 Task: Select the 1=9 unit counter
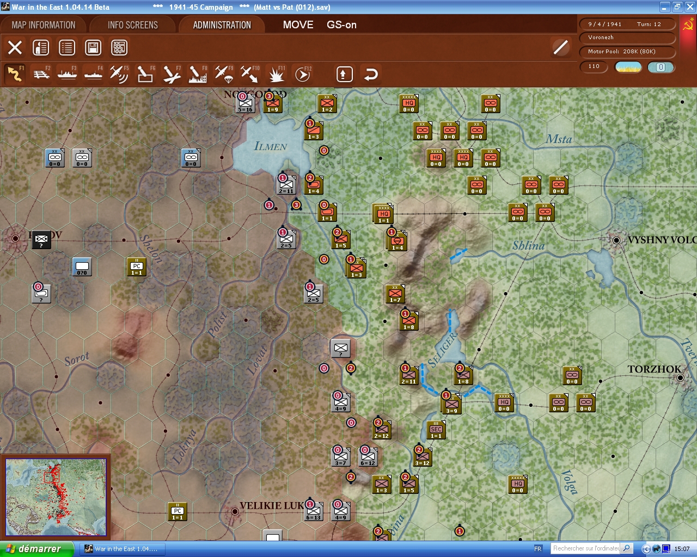(273, 103)
